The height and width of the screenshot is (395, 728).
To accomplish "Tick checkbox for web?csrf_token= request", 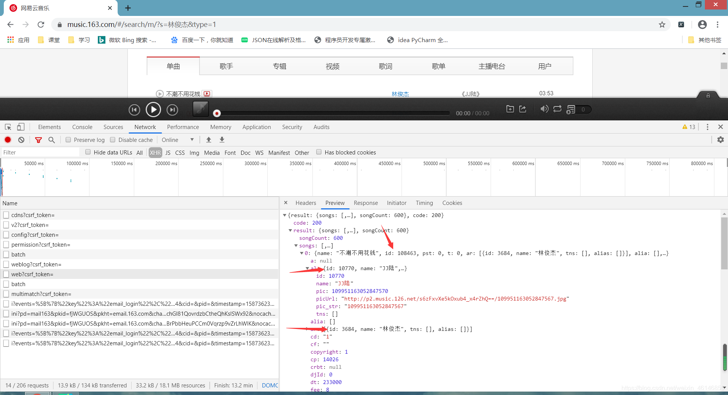I will point(6,274).
